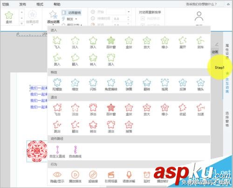233x188 pixels.
Task: Apply the 浮入 float-in entrance effect
Action: coord(93,42)
